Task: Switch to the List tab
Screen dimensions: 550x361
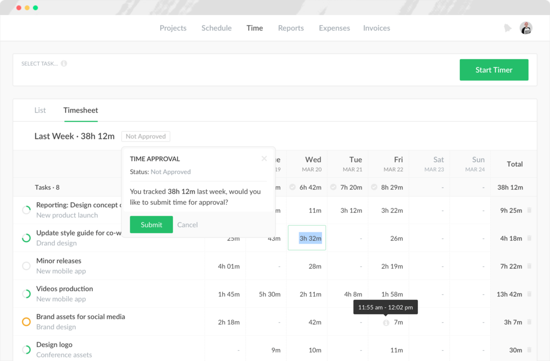Action: (x=40, y=110)
